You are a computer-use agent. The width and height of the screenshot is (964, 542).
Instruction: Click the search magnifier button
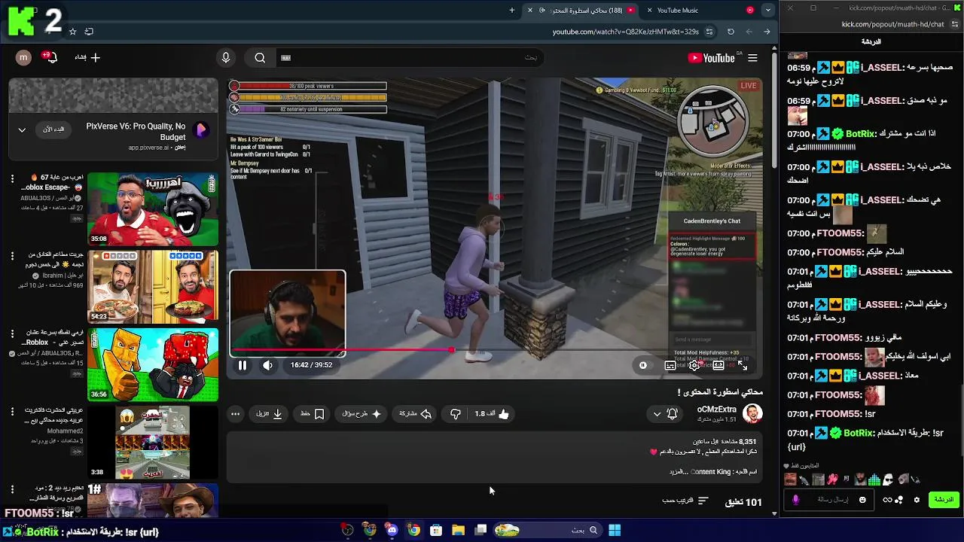[x=260, y=58]
